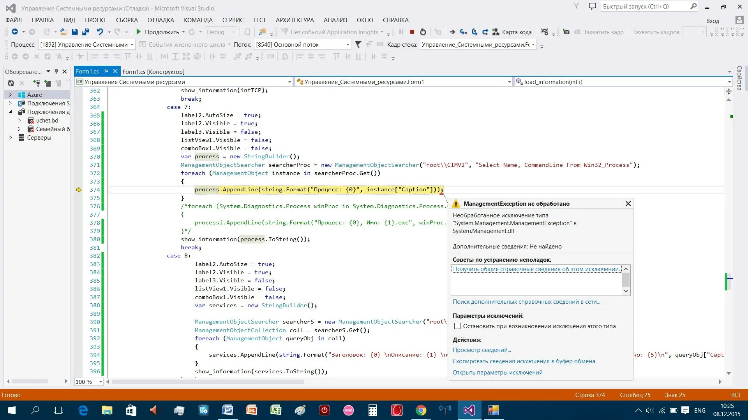Click the Server Explorer refresh icon

pos(11,83)
